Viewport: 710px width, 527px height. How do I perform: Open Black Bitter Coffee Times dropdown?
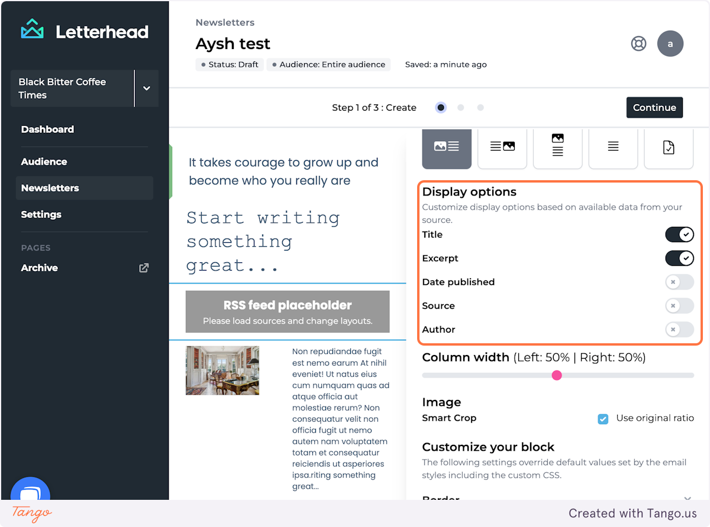click(147, 88)
